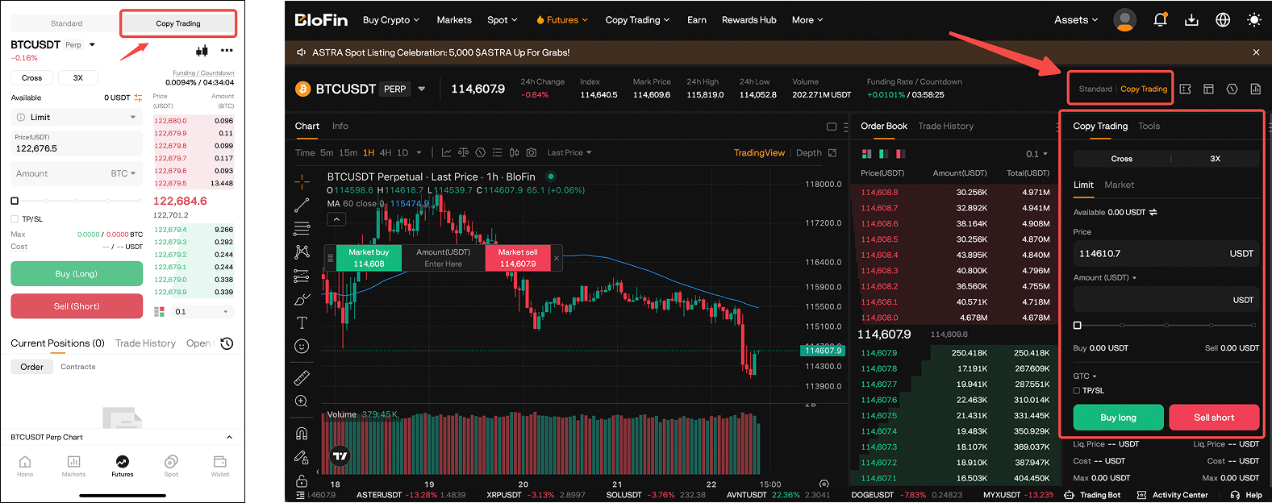The width and height of the screenshot is (1272, 503).
Task: Open BTCUSDT PERP pair selector arrow
Action: pos(421,89)
